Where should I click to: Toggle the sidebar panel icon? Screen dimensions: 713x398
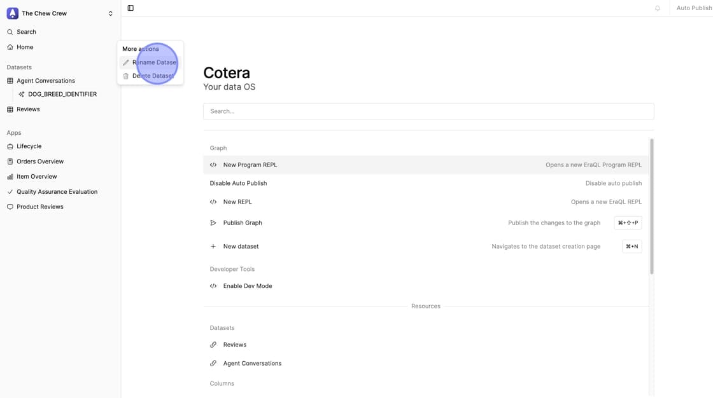pyautogui.click(x=131, y=8)
